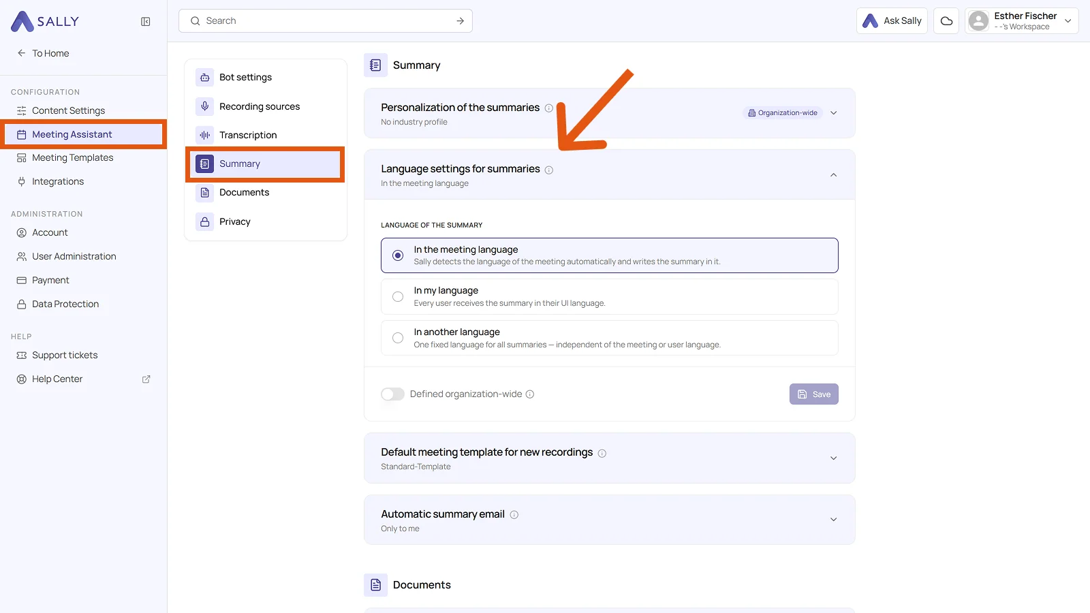Expand Personalization of the summaries section

(833, 113)
